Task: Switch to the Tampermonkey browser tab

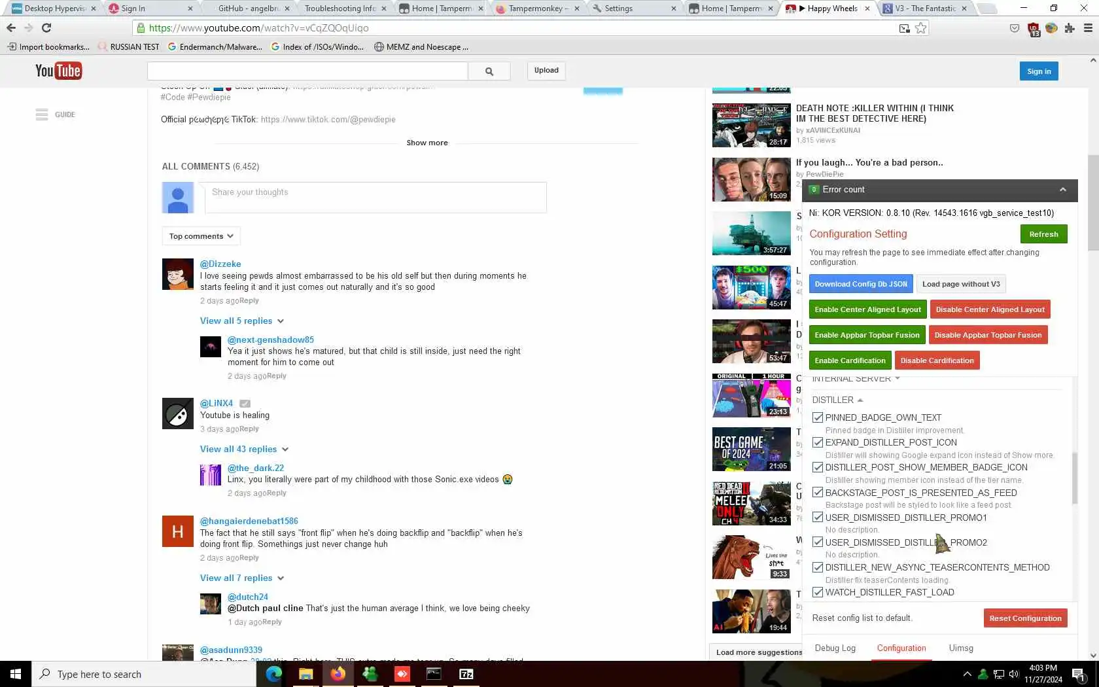Action: 536,9
